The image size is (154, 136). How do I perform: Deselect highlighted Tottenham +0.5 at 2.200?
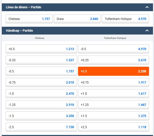click(x=114, y=71)
